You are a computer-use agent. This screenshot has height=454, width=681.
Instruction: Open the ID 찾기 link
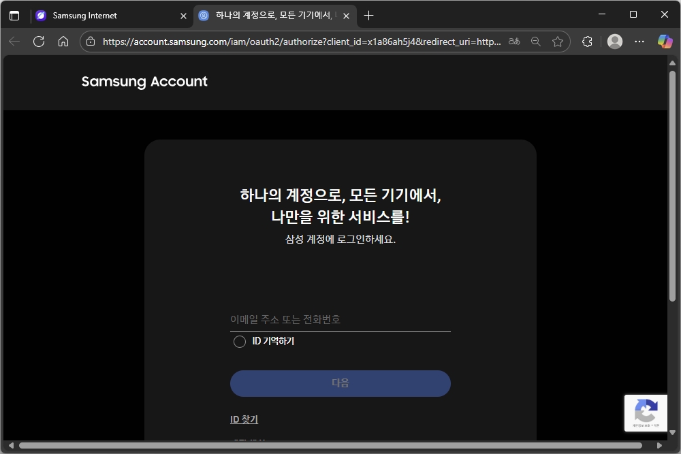[x=244, y=419]
